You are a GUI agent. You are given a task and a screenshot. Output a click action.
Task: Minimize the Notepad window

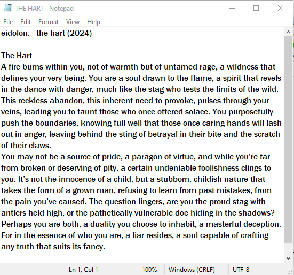232,8
